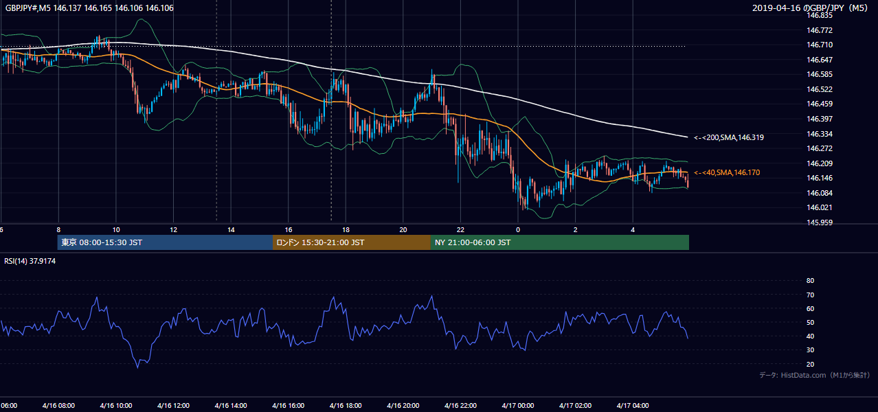Click the 4/16 14:00 time axis label
This screenshot has width=878, height=412.
231,405
